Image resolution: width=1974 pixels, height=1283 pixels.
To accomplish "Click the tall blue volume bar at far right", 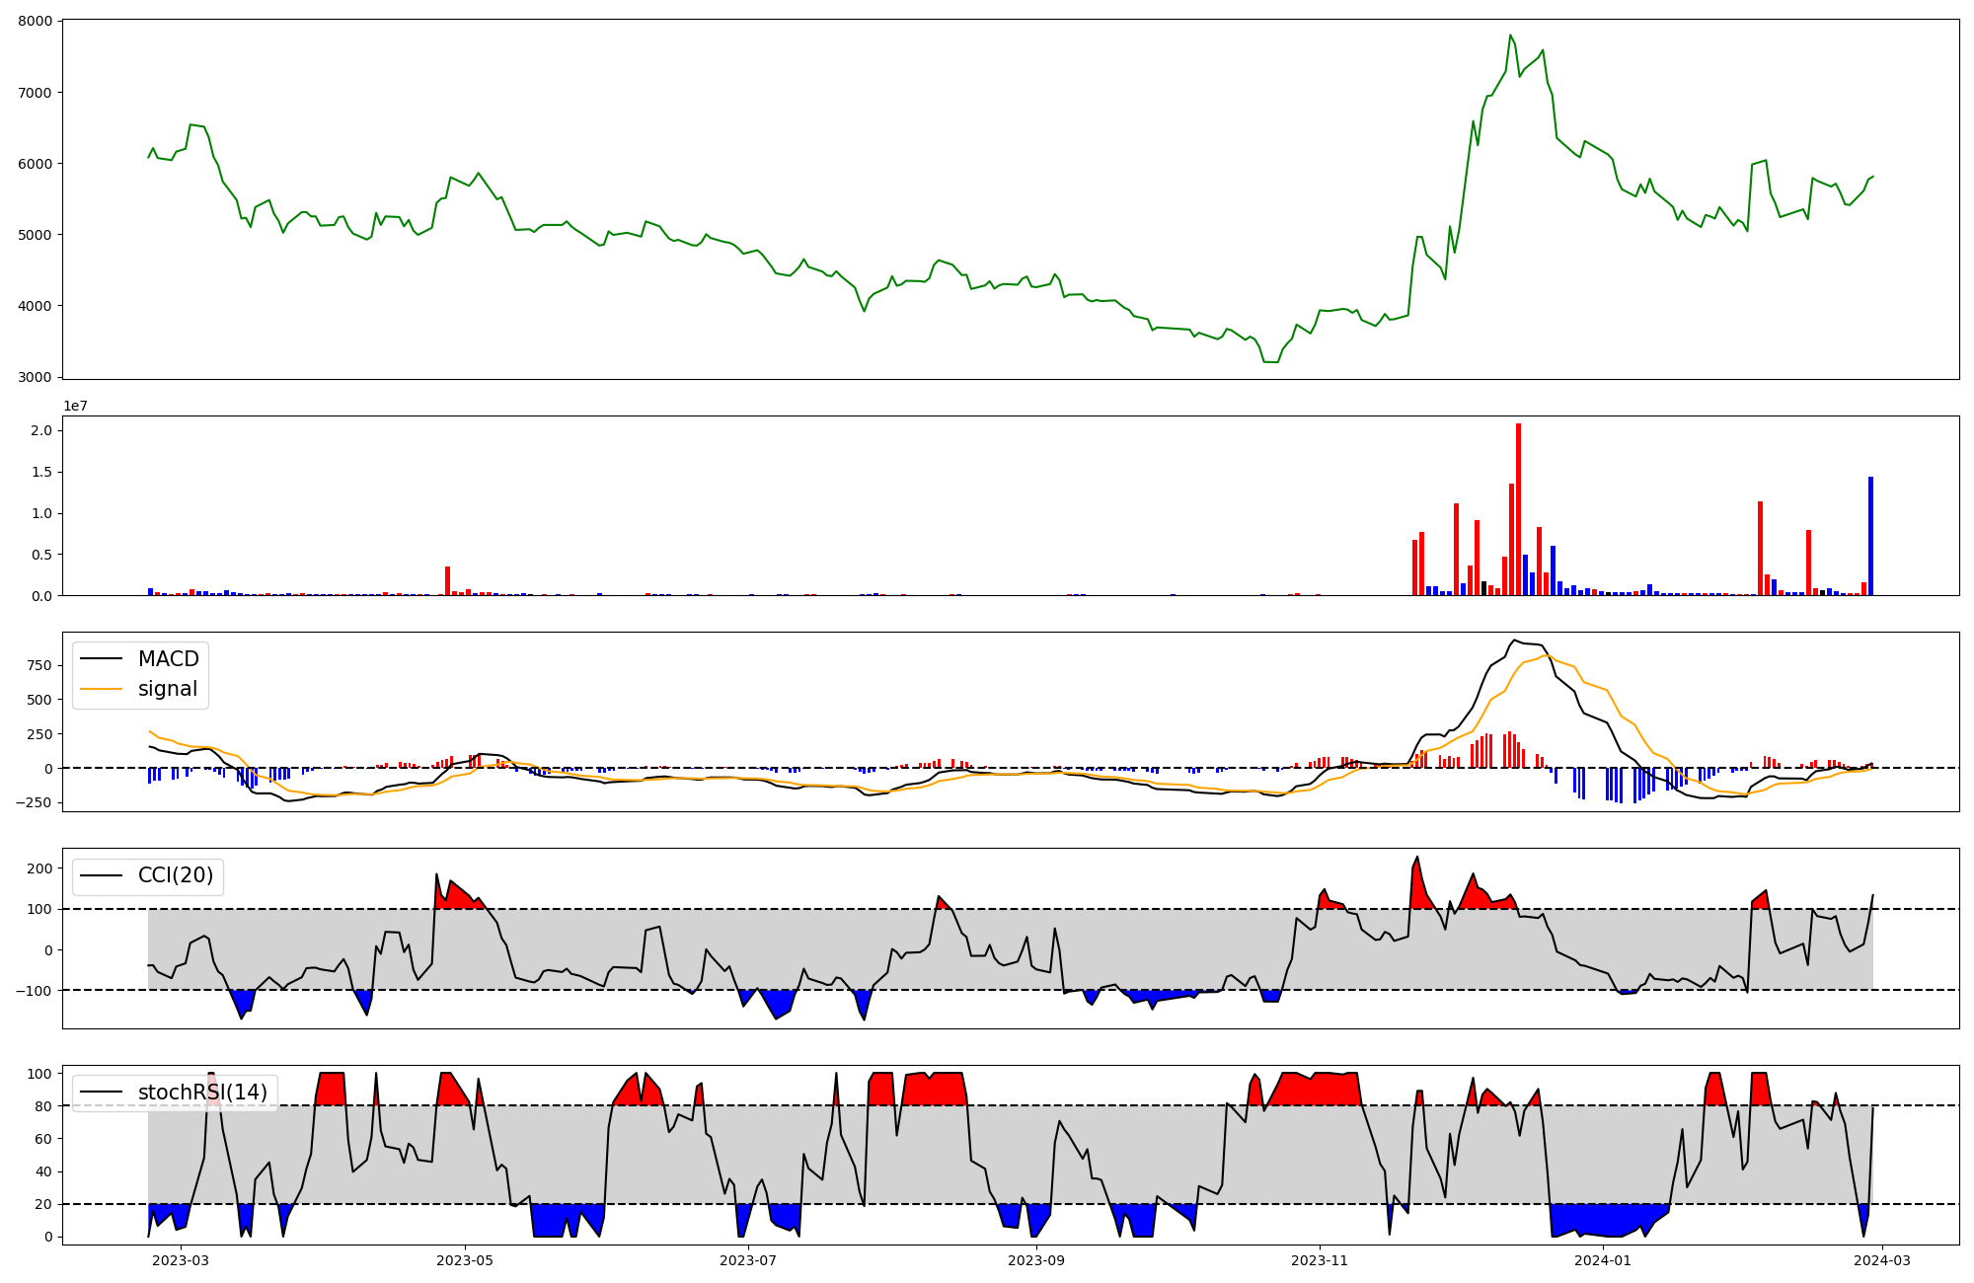I will coord(1870,538).
